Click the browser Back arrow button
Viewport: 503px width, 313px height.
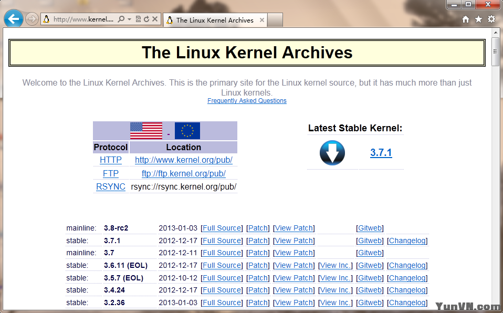pos(14,19)
